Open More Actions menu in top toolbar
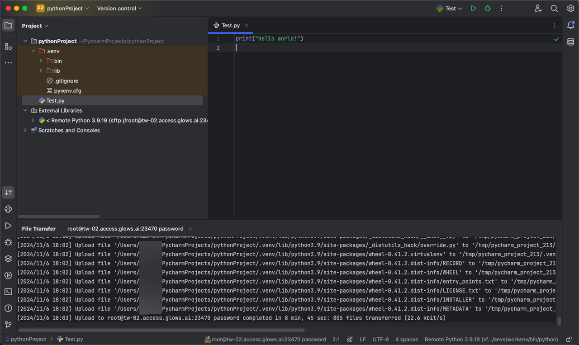Image resolution: width=579 pixels, height=345 pixels. (501, 8)
